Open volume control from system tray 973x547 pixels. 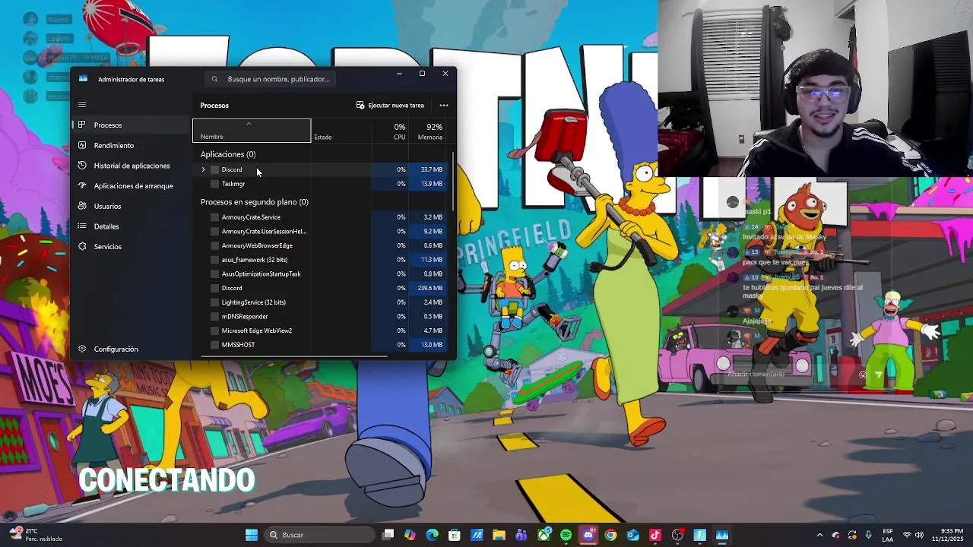click(919, 535)
